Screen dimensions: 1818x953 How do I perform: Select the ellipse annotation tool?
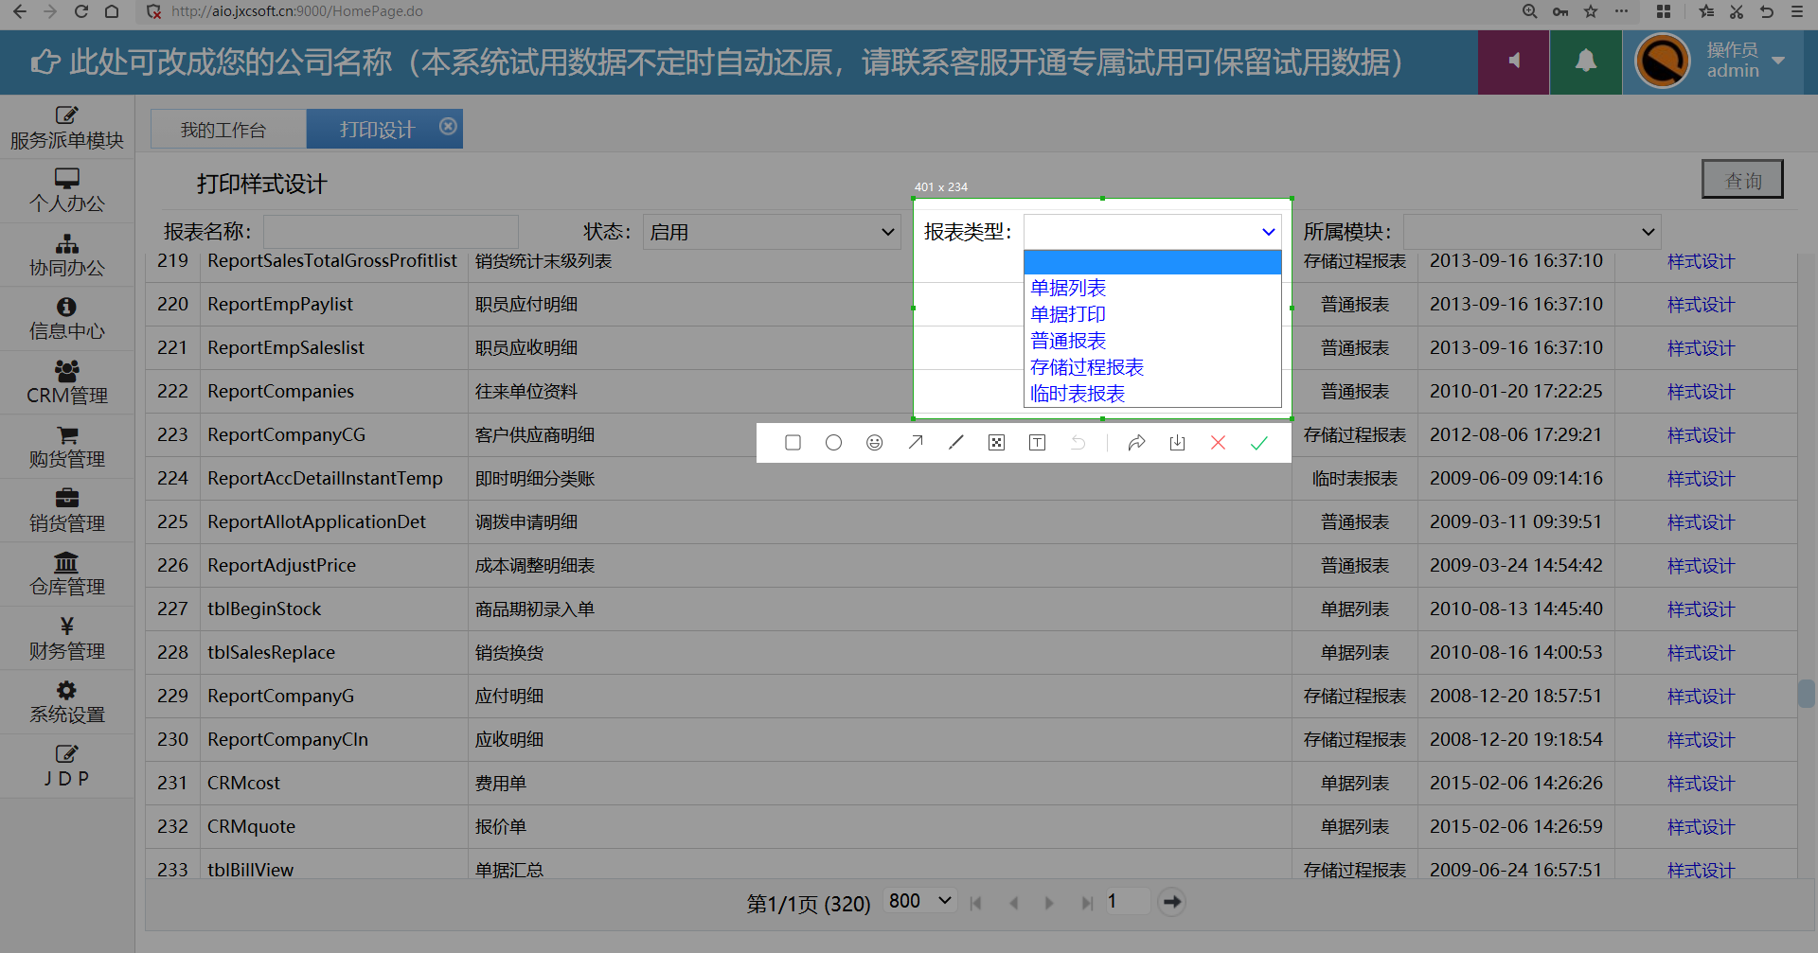click(833, 443)
